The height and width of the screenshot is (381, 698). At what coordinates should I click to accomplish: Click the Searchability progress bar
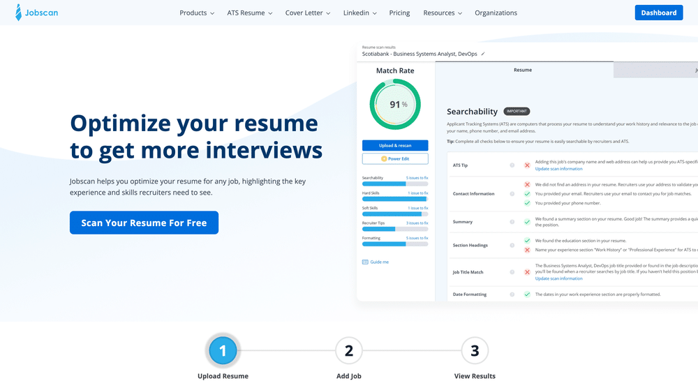[395, 184]
